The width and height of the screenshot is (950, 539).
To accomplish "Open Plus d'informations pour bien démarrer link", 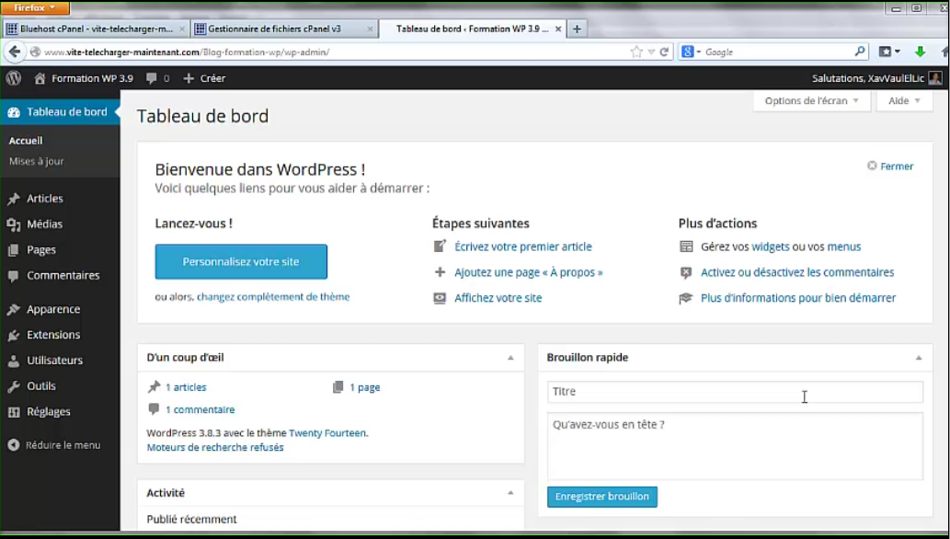I will pos(798,298).
